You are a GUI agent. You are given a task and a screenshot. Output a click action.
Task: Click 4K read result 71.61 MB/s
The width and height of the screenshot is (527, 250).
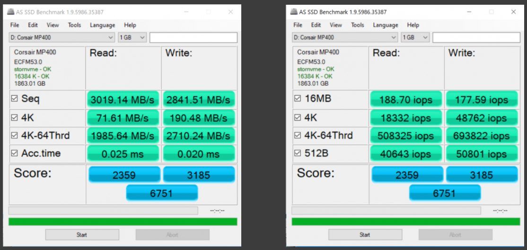point(123,118)
